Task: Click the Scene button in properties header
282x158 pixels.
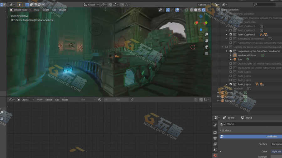Action: coord(229,118)
